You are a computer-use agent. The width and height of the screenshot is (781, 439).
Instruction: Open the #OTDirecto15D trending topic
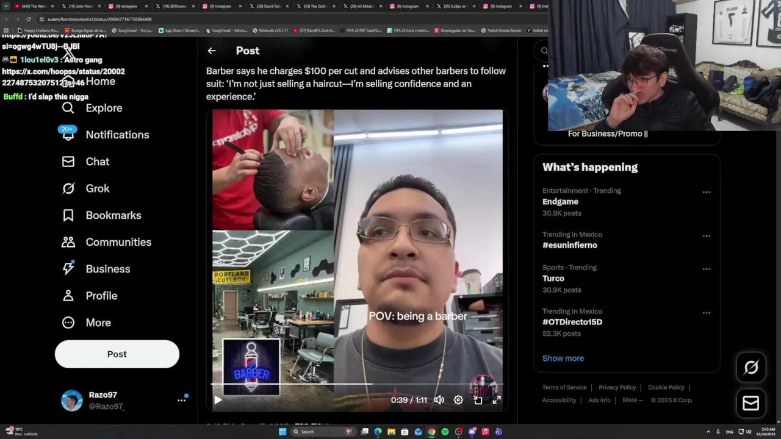572,322
